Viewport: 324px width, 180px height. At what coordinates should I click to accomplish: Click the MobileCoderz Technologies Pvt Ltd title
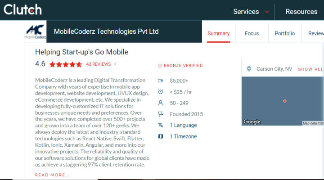[x=106, y=31]
